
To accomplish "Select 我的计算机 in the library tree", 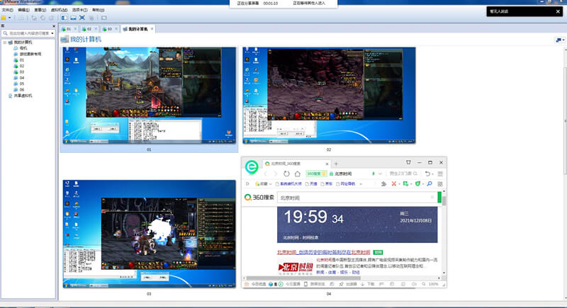I will click(23, 42).
